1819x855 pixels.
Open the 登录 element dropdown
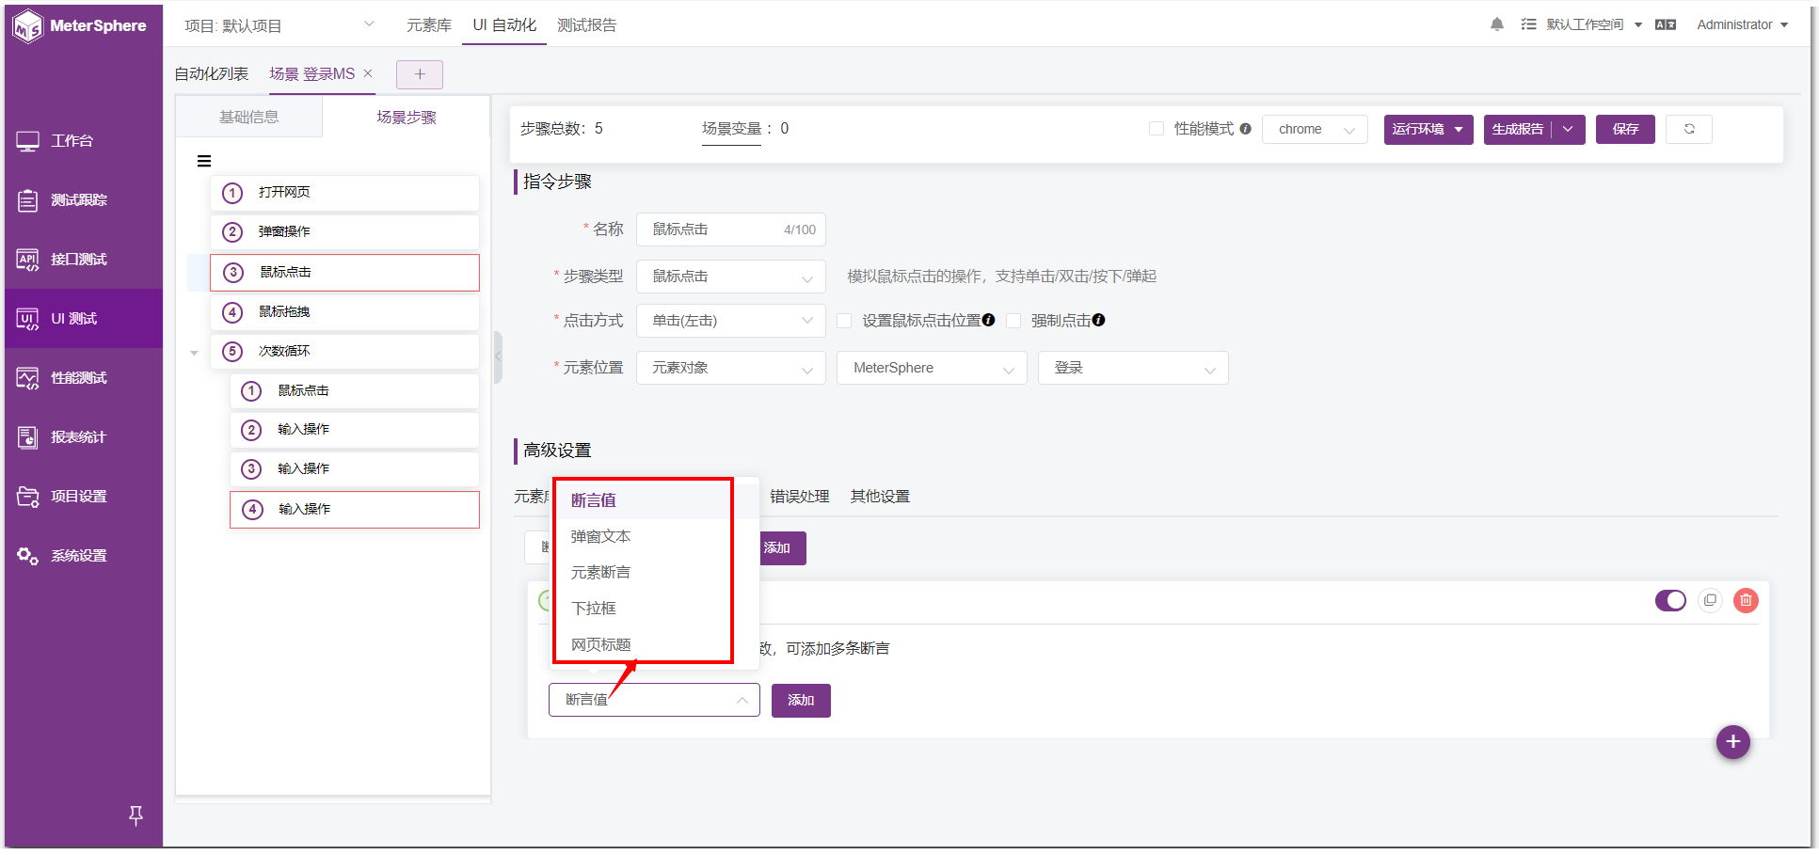tap(1133, 368)
